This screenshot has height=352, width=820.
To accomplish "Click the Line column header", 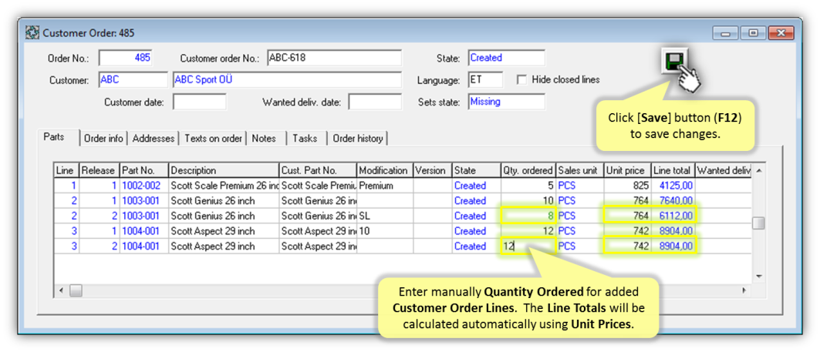I will 66,170.
